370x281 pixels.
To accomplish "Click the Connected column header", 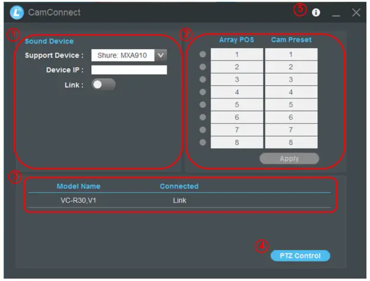I will click(x=179, y=186).
